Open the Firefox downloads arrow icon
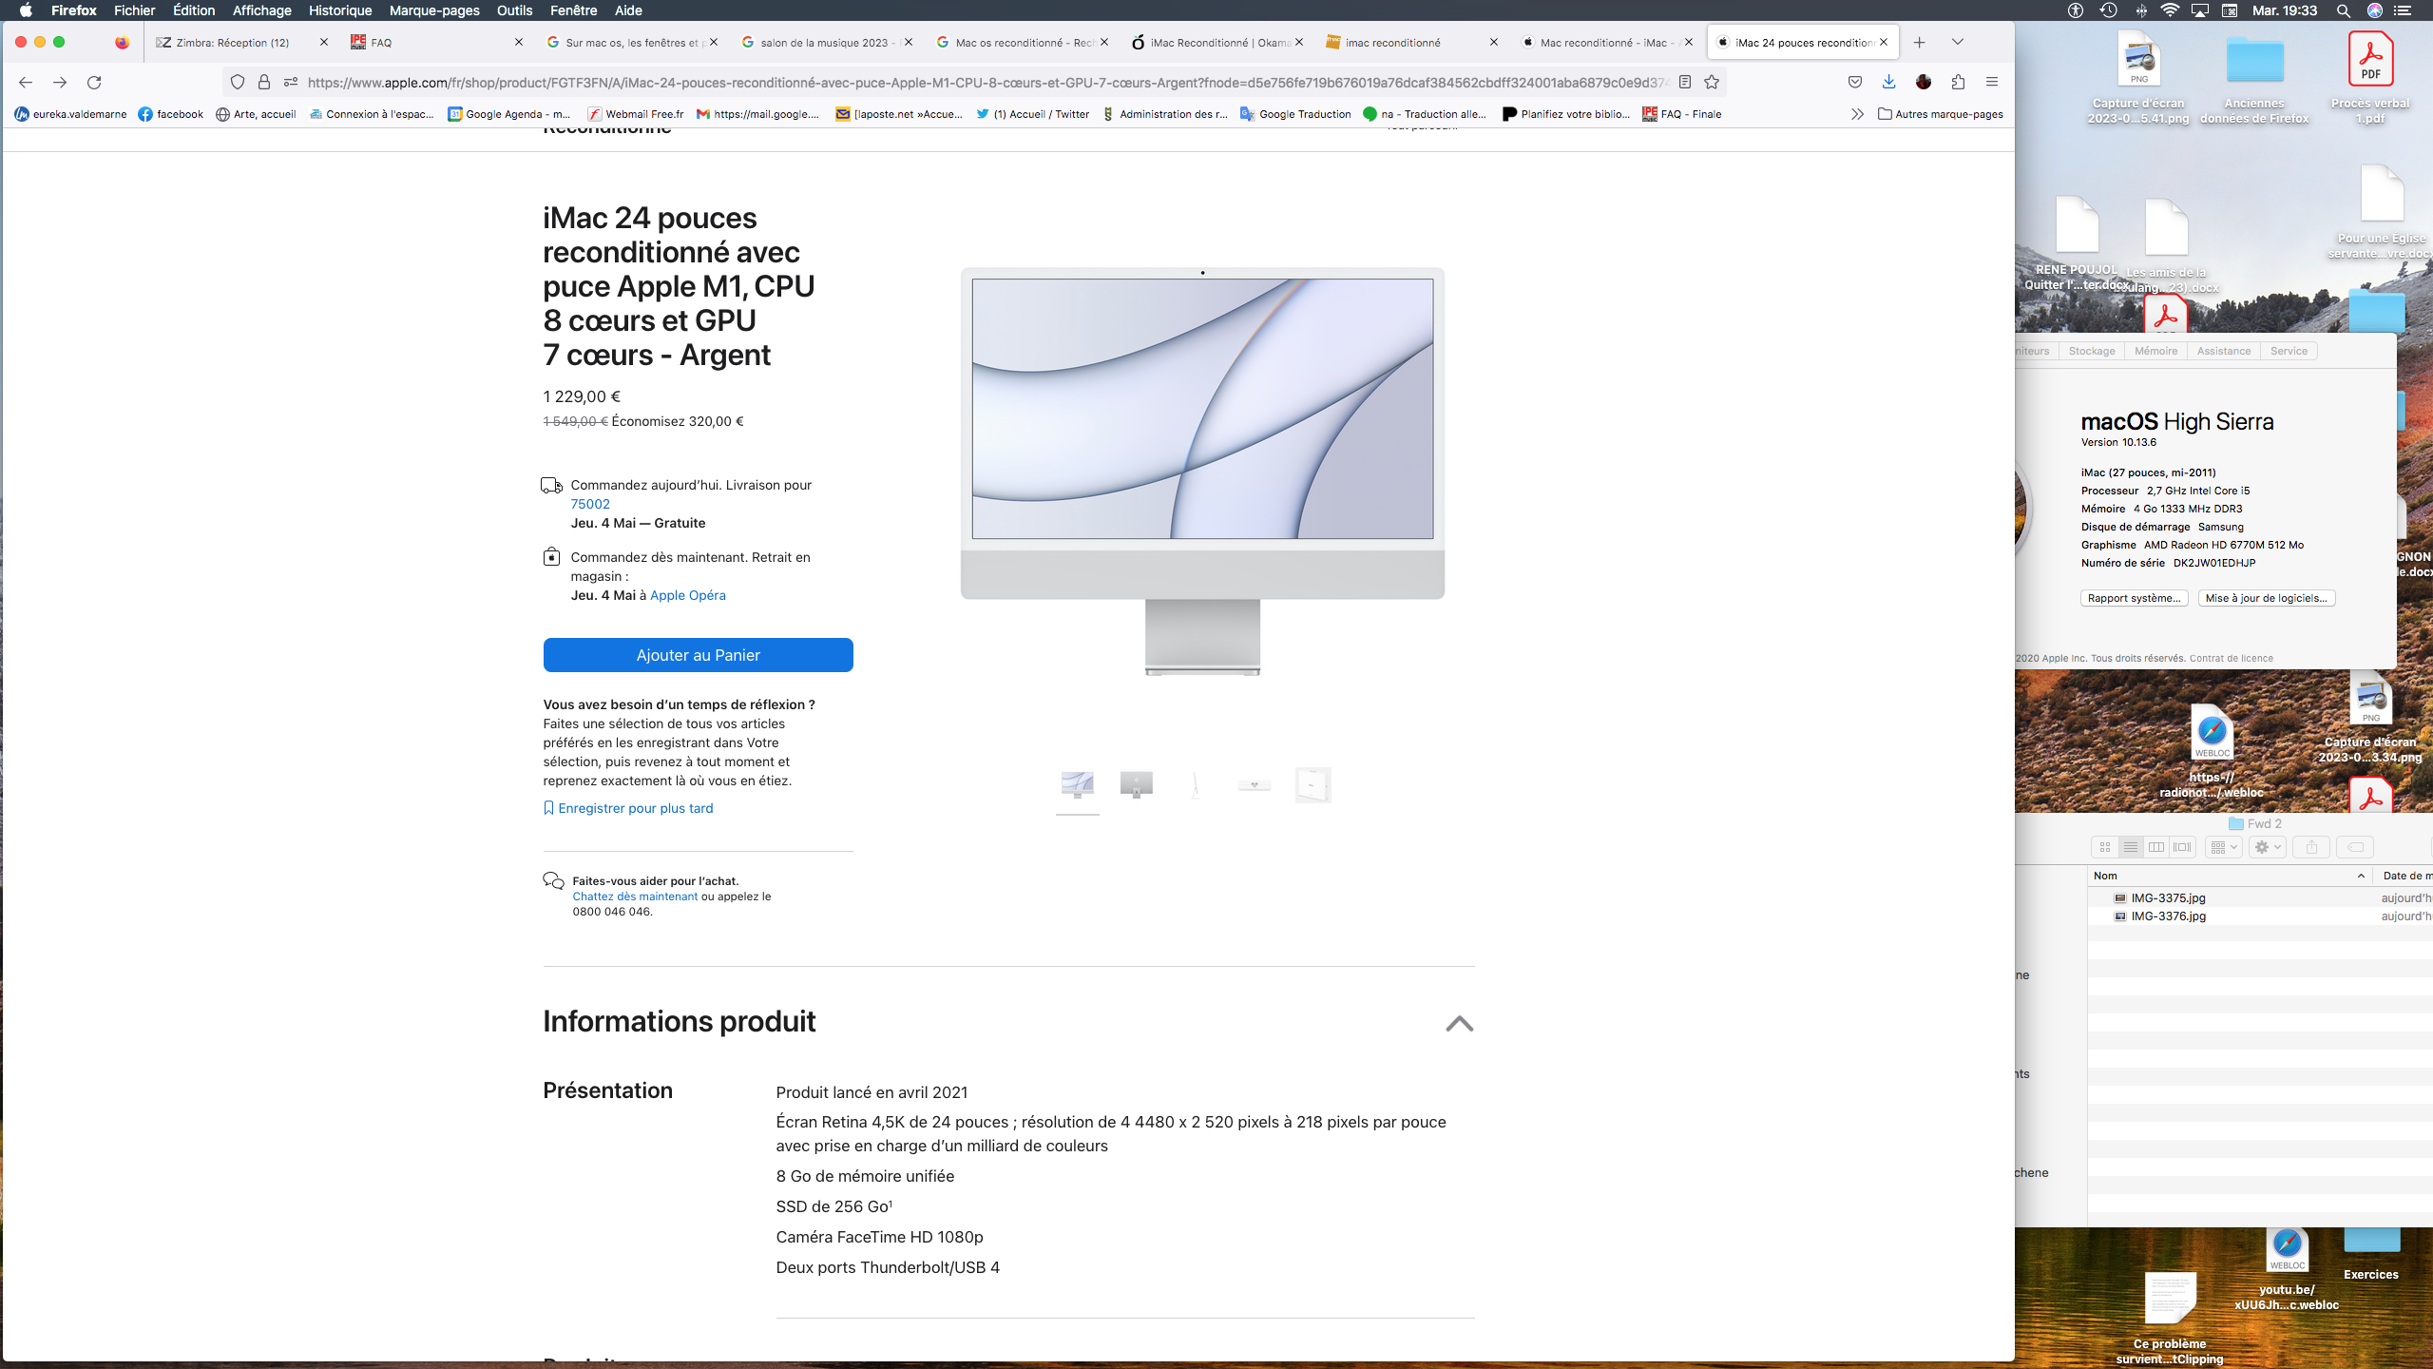 [x=1888, y=83]
